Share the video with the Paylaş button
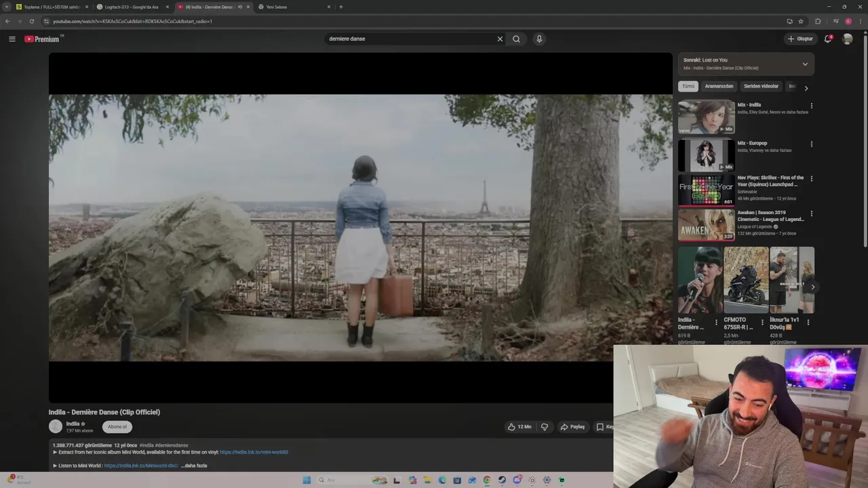868x488 pixels. 573,427
